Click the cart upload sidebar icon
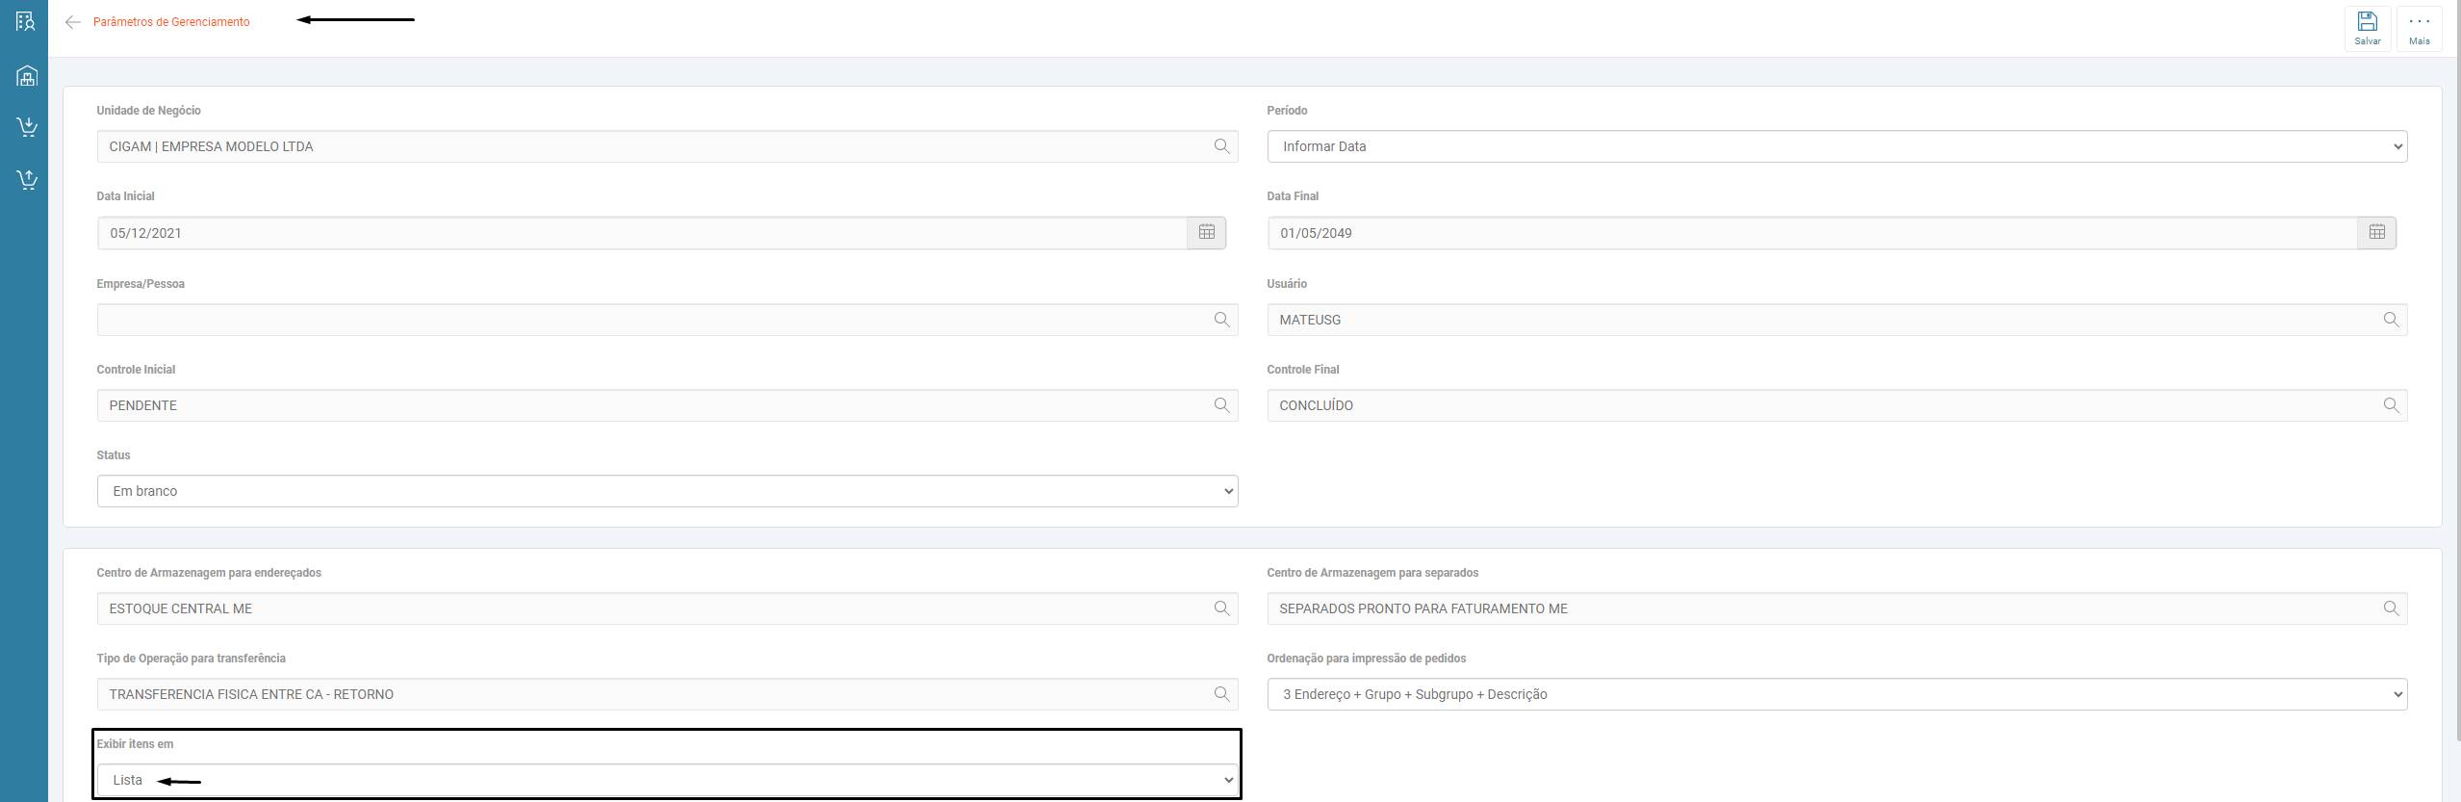2461x802 pixels. coord(27,180)
